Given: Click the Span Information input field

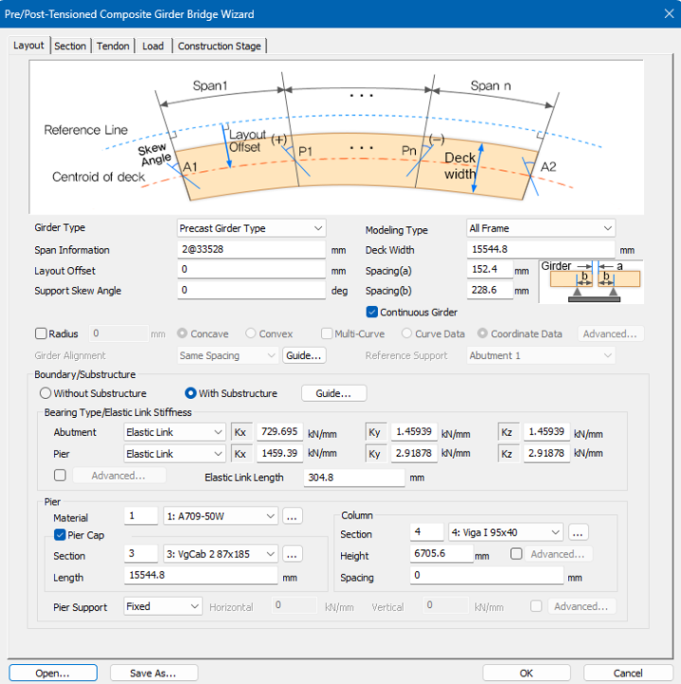Looking at the screenshot, I should [x=252, y=250].
